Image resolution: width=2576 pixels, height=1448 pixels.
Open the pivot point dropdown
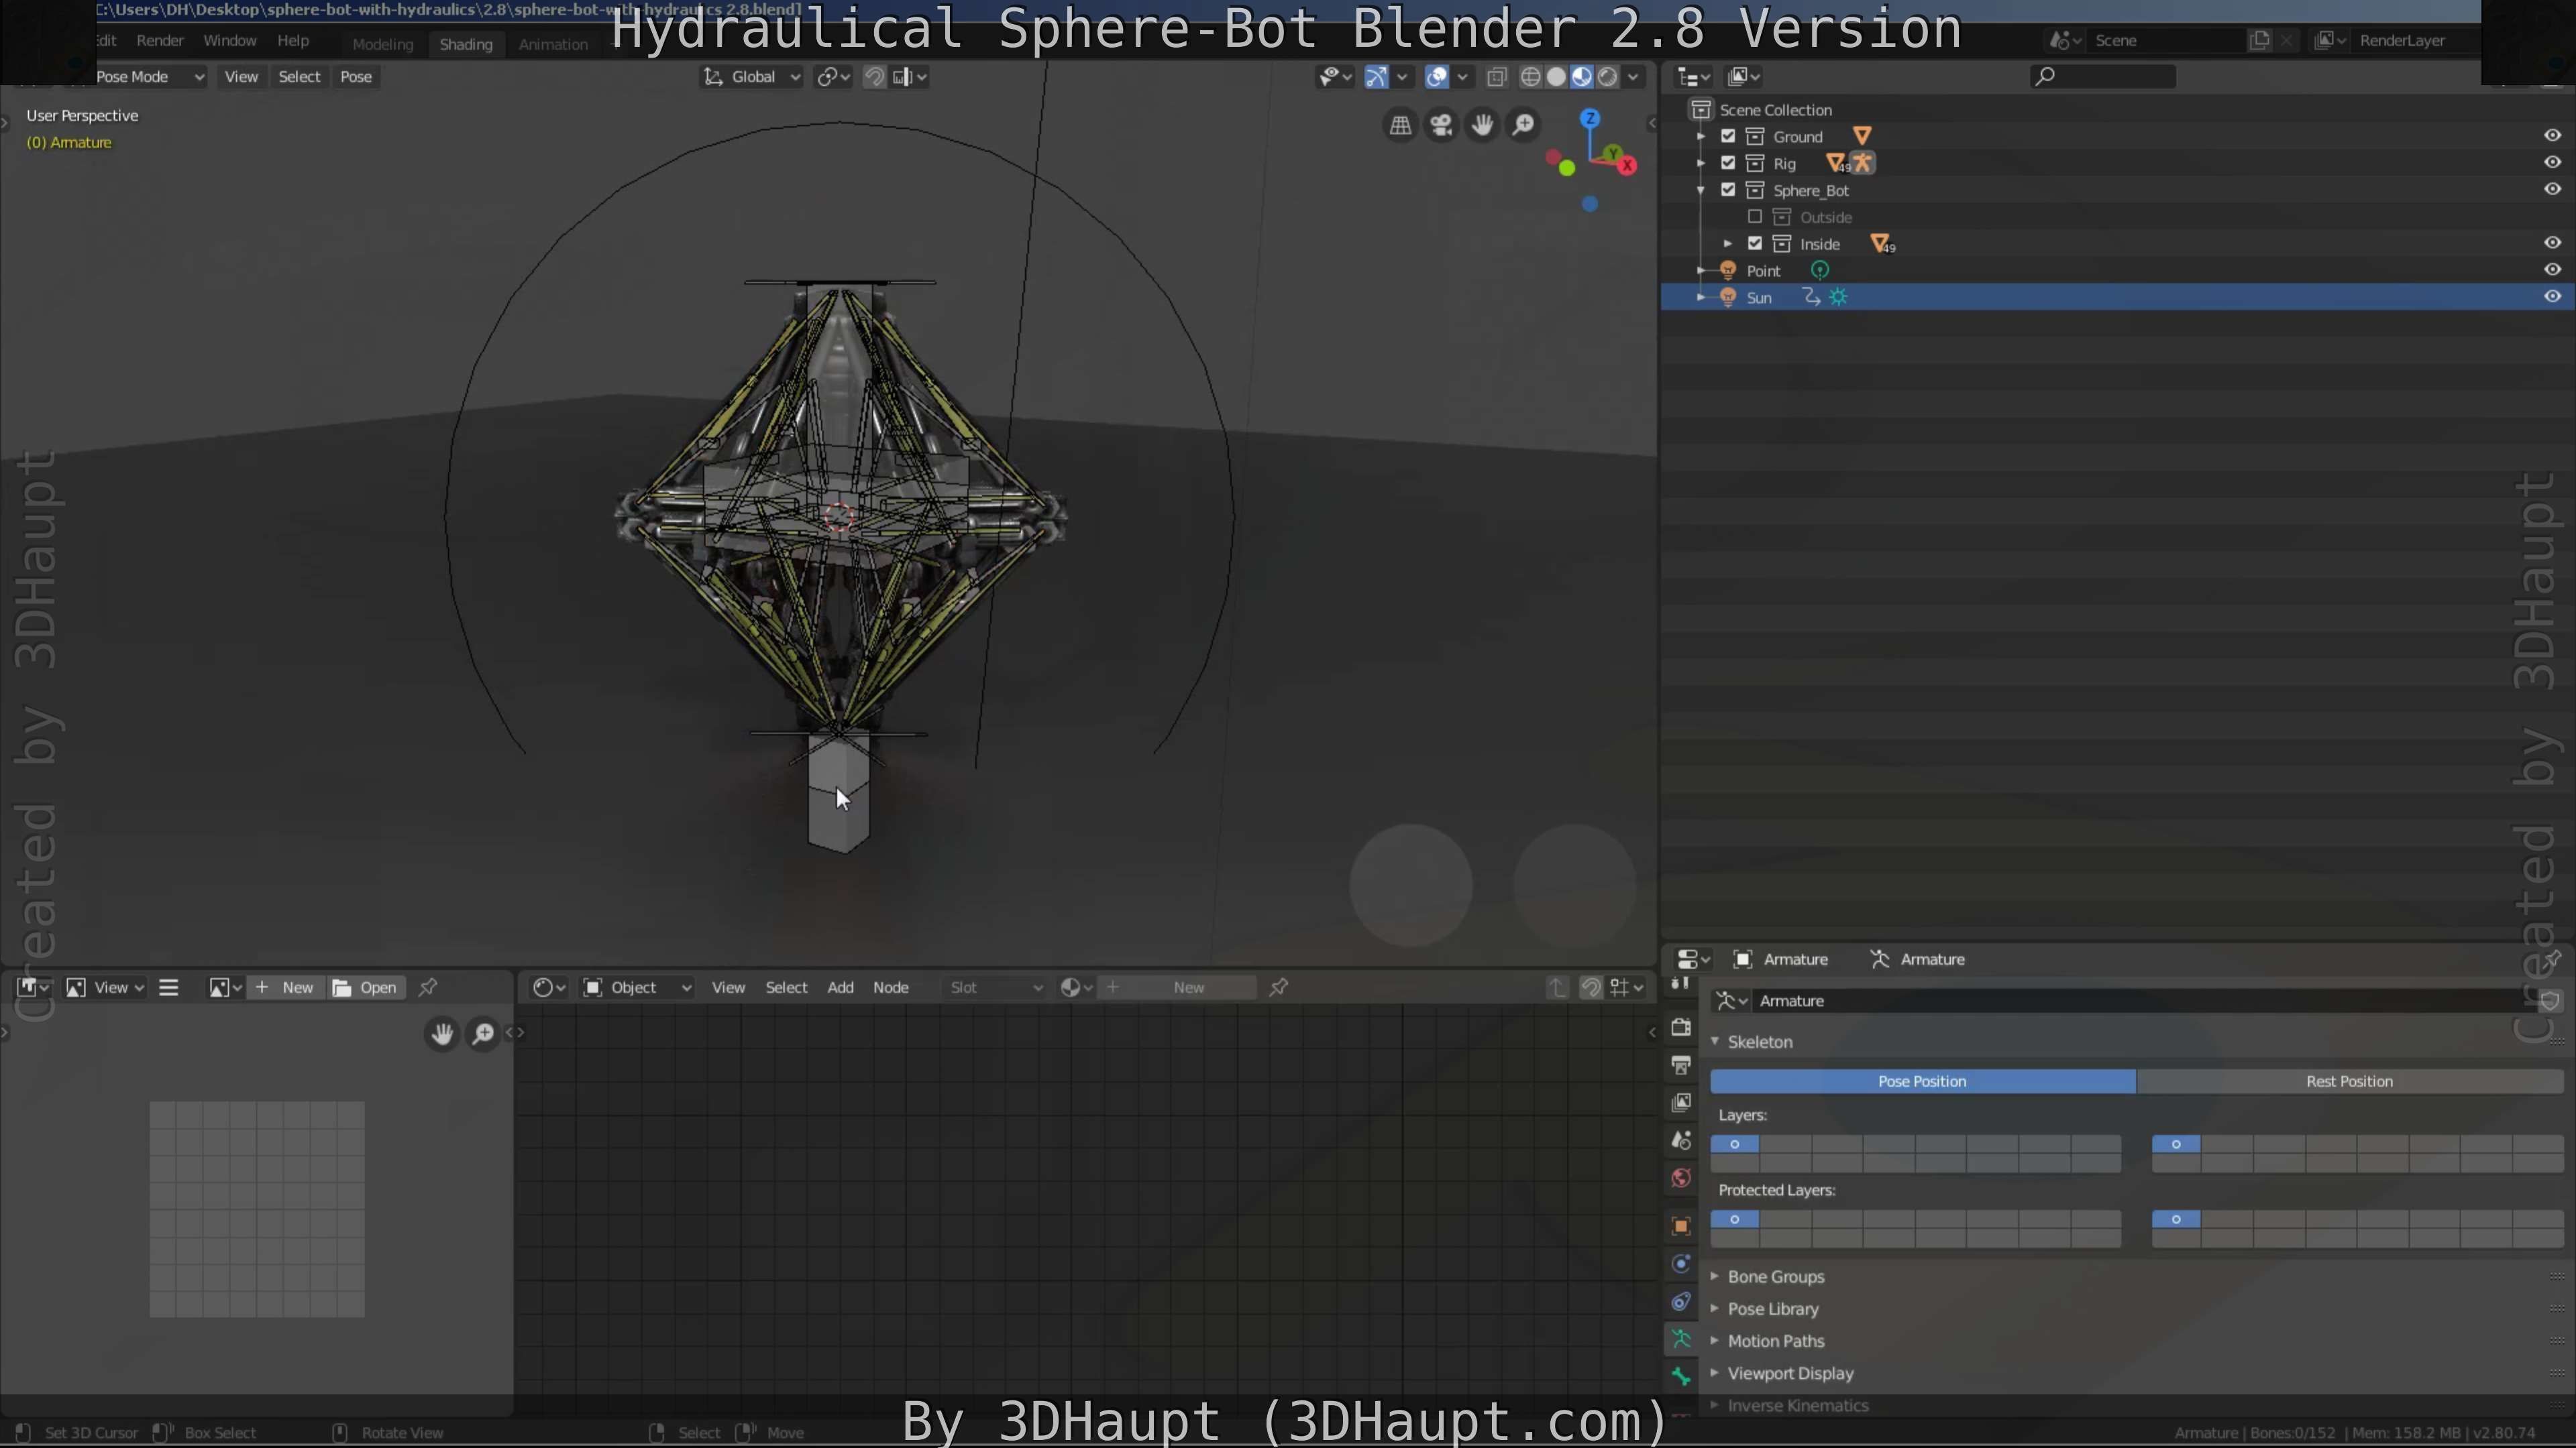(x=833, y=77)
